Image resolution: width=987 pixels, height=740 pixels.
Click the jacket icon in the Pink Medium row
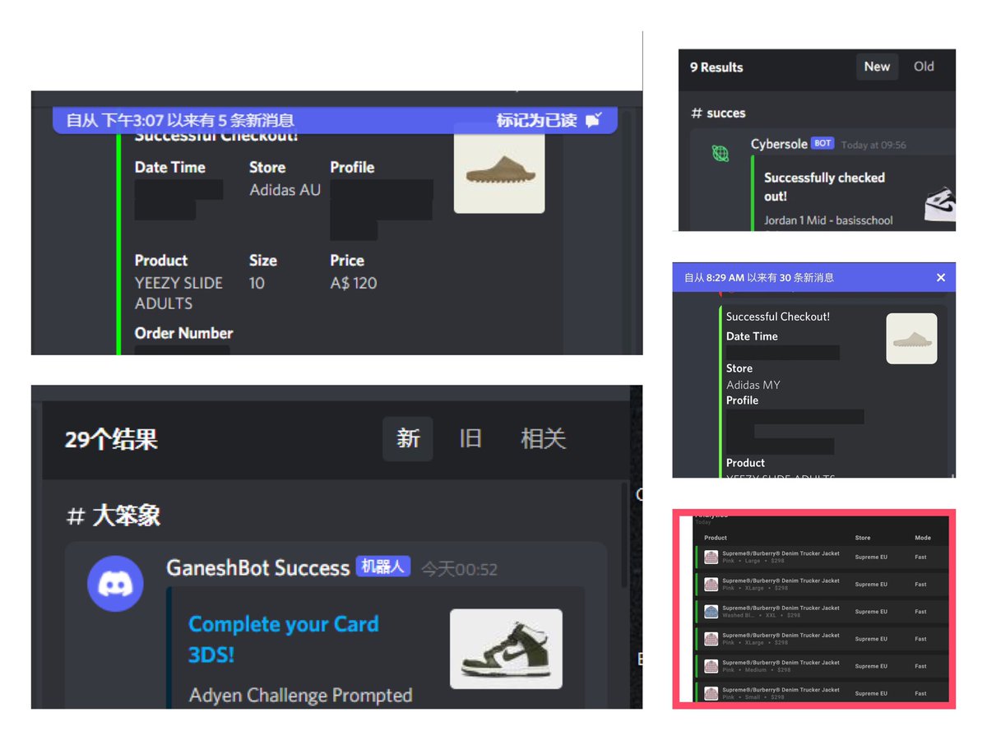pos(711,666)
